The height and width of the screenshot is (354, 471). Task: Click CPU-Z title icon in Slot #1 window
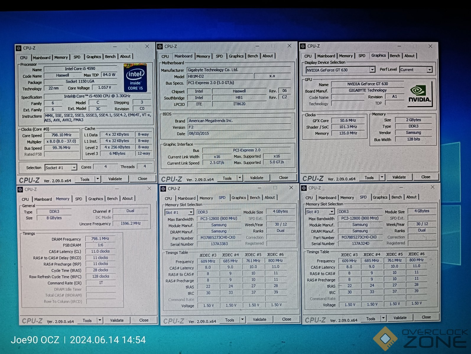coord(163,189)
